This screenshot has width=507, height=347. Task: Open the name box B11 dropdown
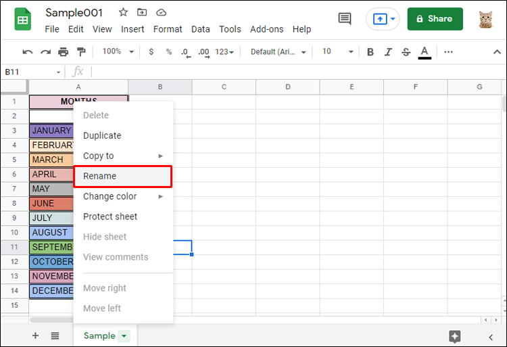58,72
